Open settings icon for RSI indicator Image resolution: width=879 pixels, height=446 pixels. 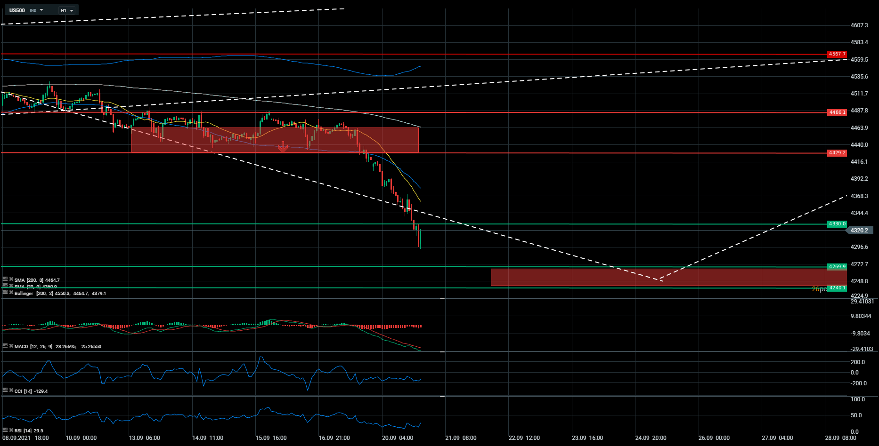tap(5, 430)
